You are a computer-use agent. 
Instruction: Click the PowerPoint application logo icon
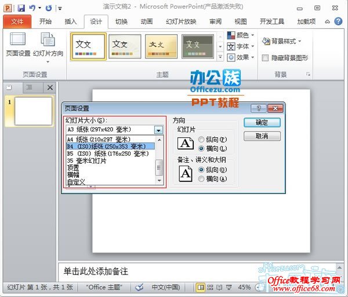(x=8, y=8)
